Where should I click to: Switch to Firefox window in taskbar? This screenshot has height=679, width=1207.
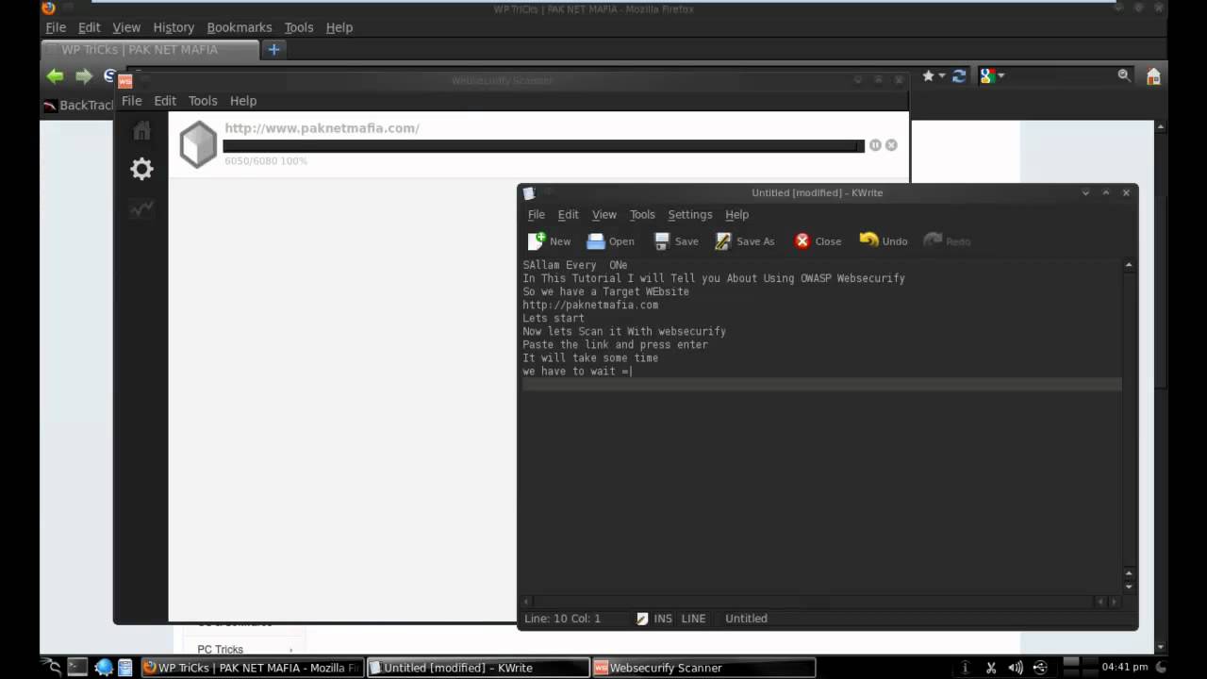click(251, 668)
